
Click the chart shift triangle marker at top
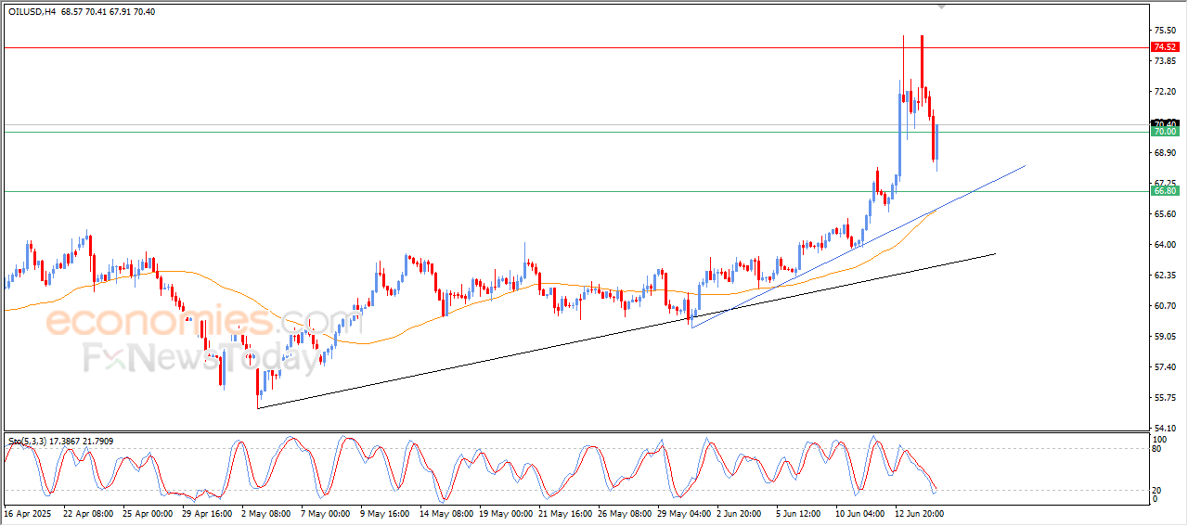943,6
